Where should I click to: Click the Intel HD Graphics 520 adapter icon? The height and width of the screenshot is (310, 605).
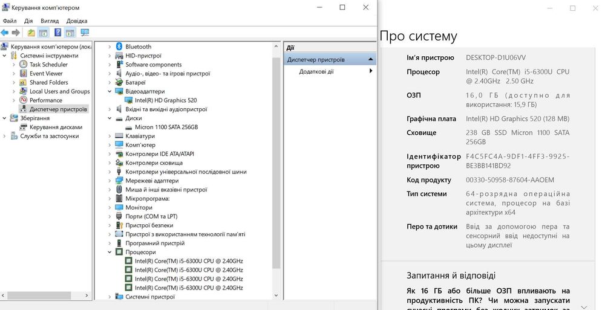click(x=129, y=100)
